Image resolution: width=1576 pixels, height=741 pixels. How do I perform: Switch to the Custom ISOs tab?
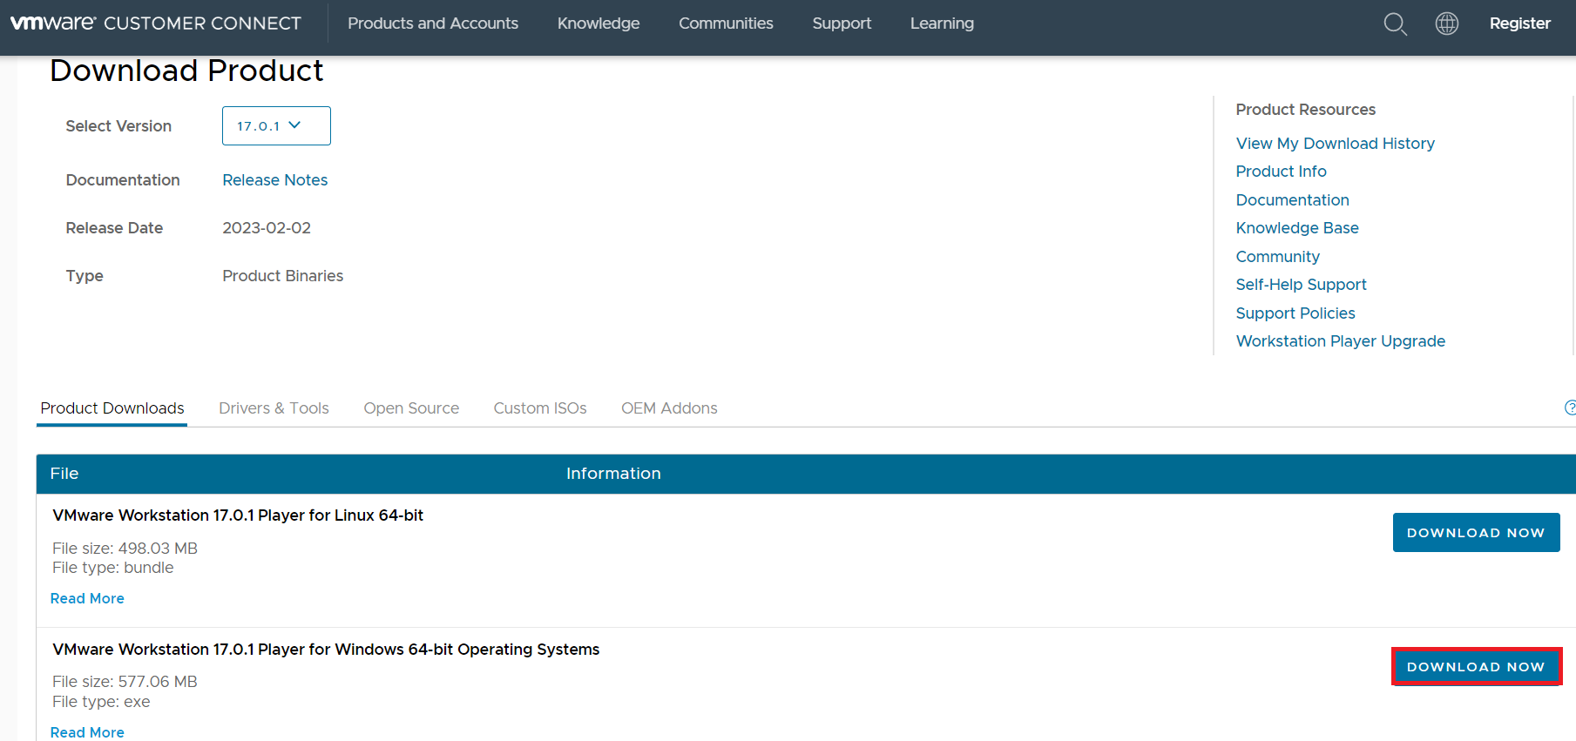(x=540, y=408)
